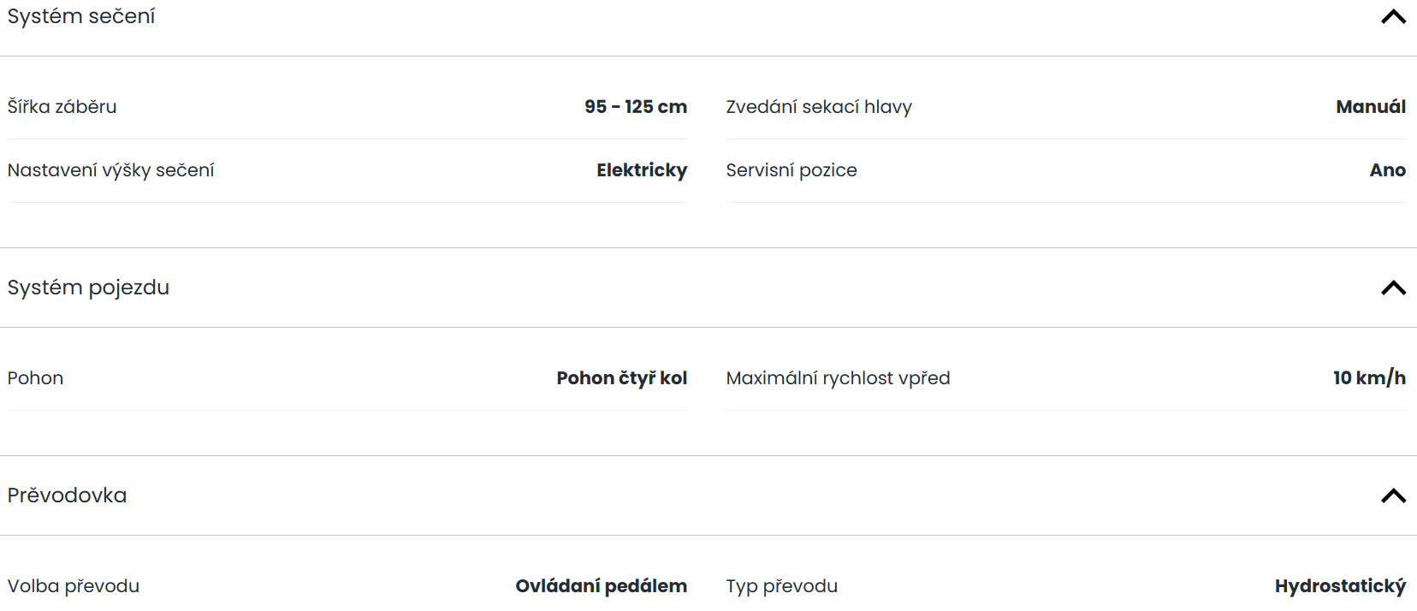Select the Maximální rychlost vpřed label
This screenshot has height=611, width=1417.
[x=838, y=378]
